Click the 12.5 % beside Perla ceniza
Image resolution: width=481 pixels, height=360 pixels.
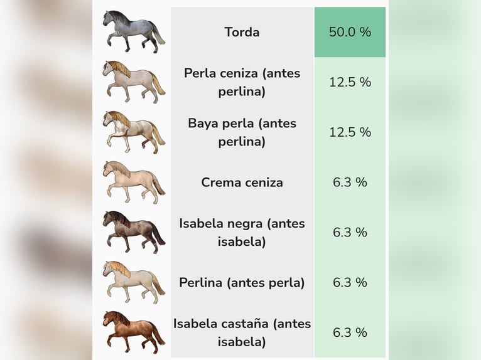tap(350, 82)
